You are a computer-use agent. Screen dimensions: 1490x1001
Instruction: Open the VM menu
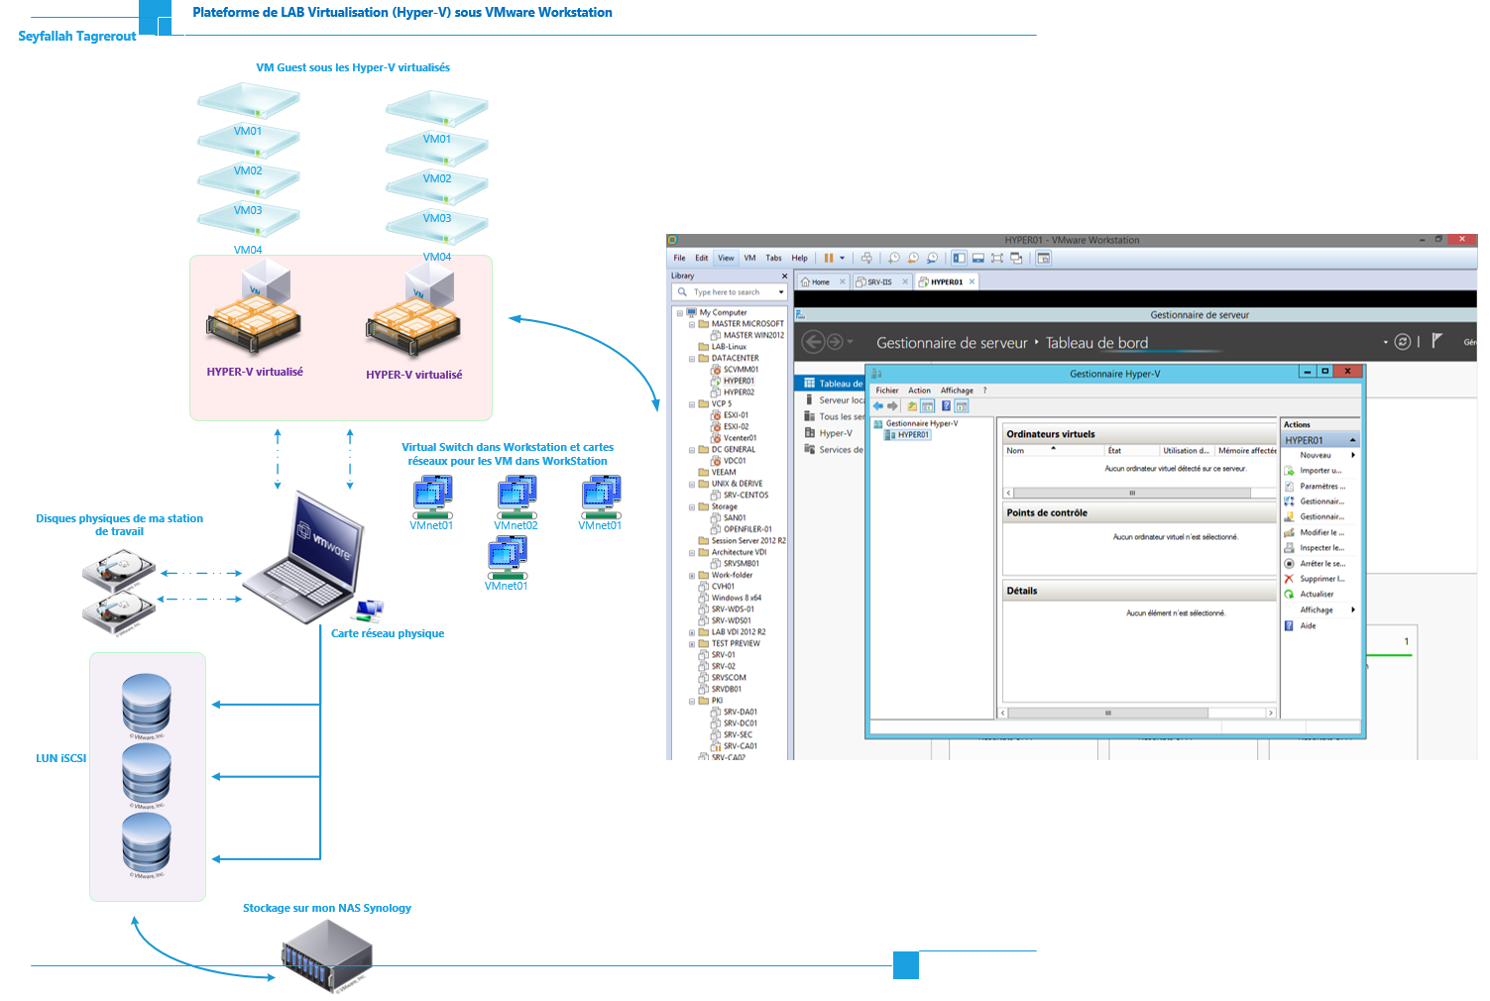click(749, 258)
